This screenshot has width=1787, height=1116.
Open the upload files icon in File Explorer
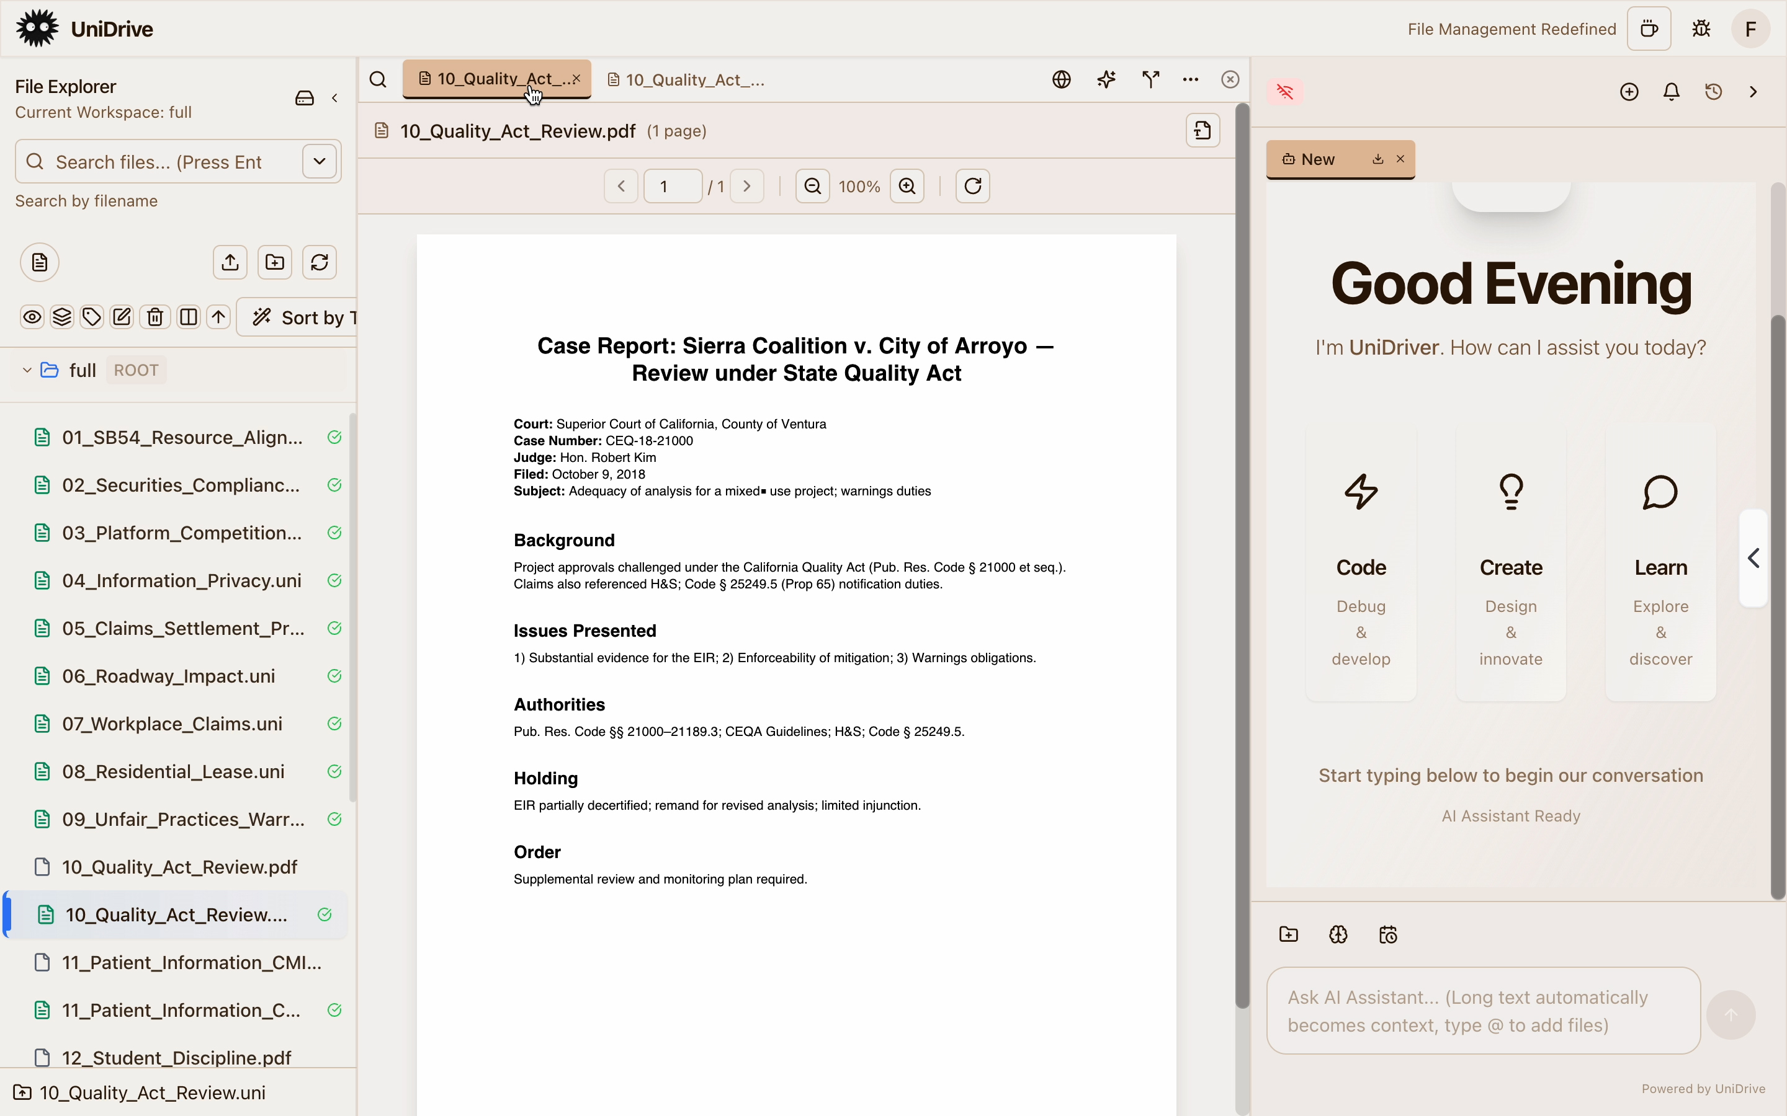[x=230, y=262]
